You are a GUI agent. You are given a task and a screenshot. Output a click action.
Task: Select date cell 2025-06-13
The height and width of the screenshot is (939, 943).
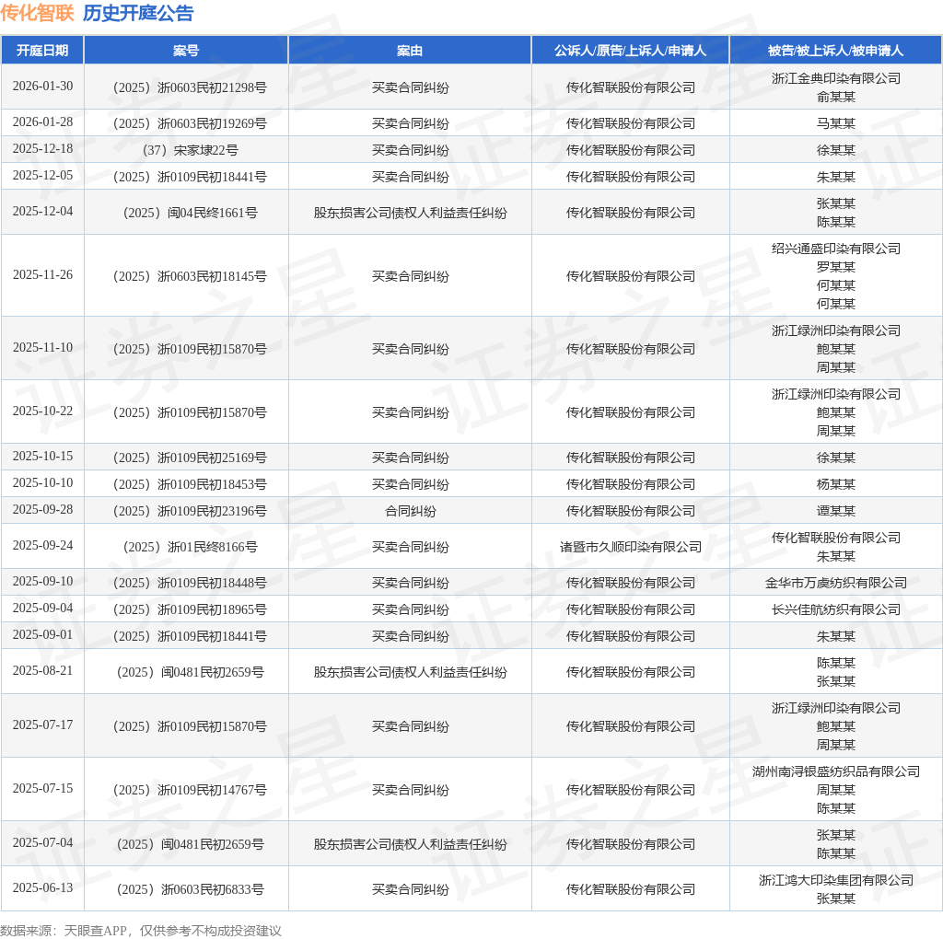[x=42, y=887]
